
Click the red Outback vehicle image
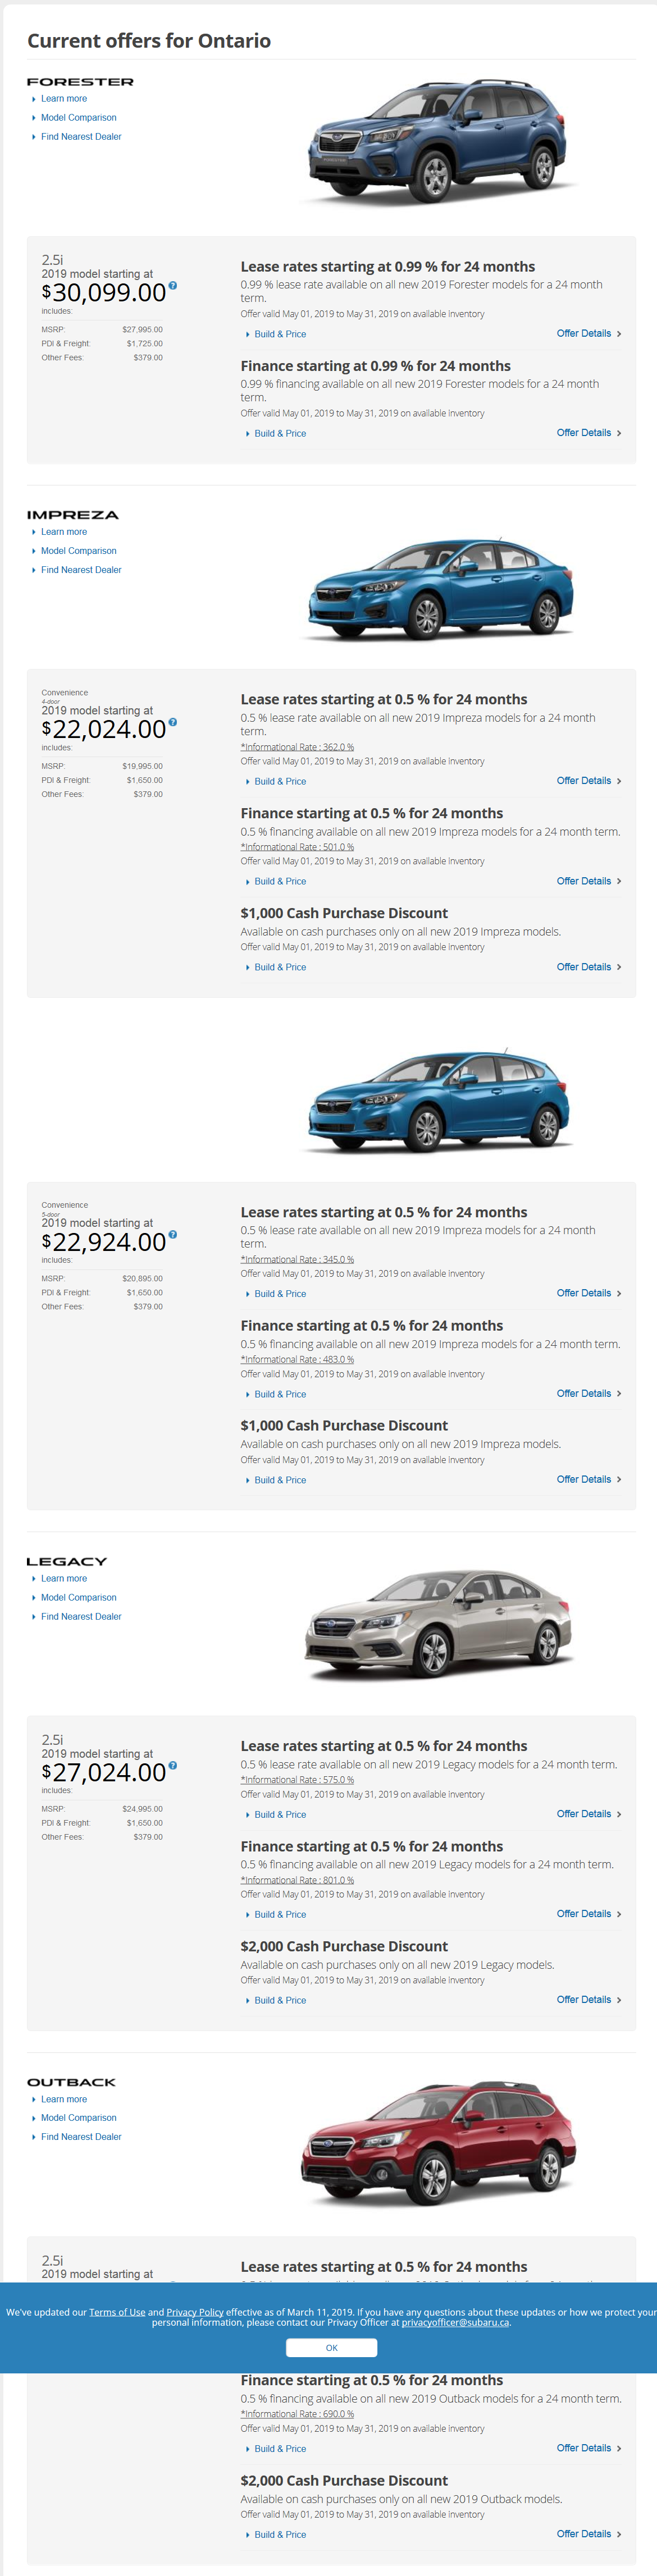[438, 2145]
